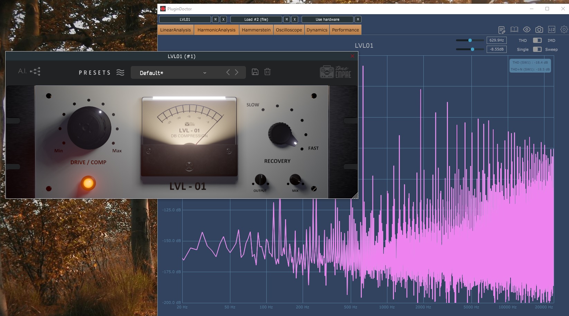The image size is (569, 316).
Task: Save the current preset with disk icon
Action: coord(255,72)
